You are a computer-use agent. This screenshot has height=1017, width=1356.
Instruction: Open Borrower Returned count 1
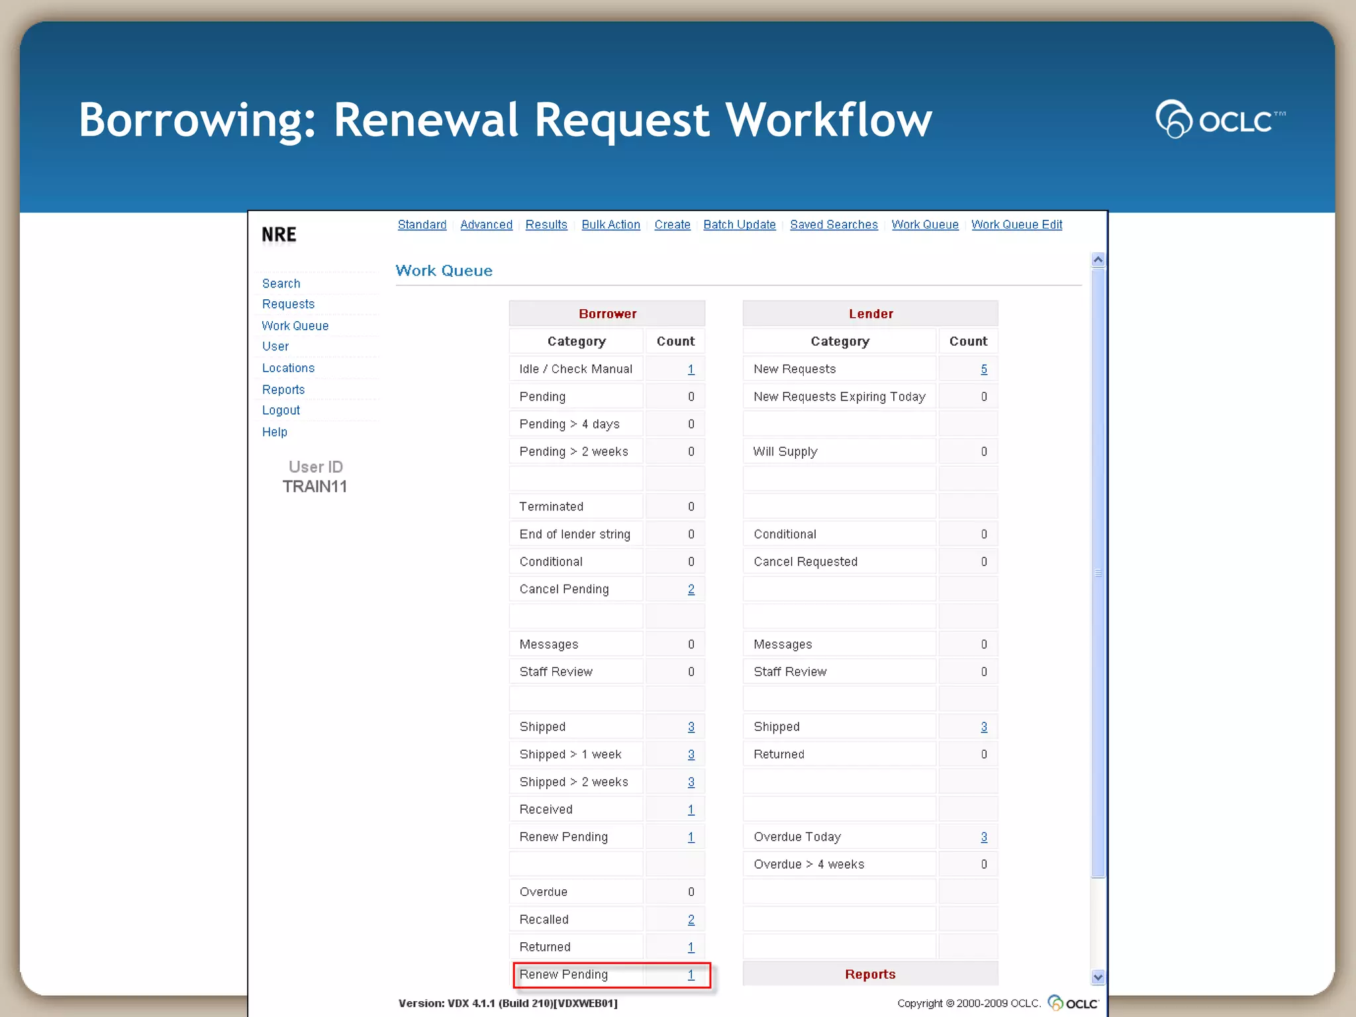[691, 947]
